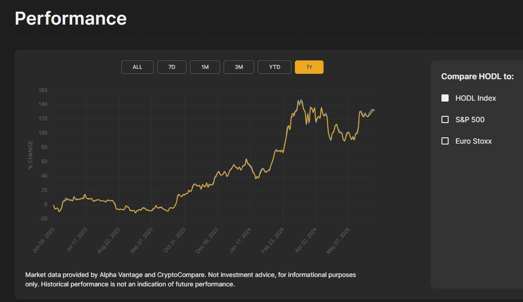Click the highlighted 1Y range button
523x302 pixels.
pyautogui.click(x=309, y=67)
